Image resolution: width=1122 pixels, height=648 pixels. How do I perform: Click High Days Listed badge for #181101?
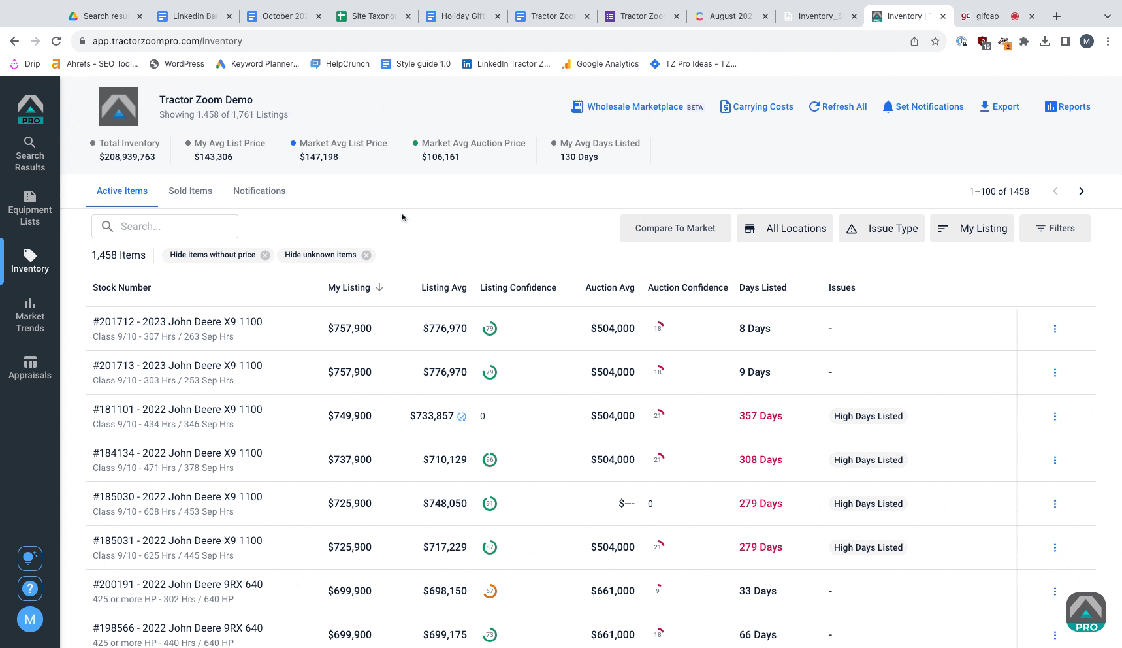[868, 416]
